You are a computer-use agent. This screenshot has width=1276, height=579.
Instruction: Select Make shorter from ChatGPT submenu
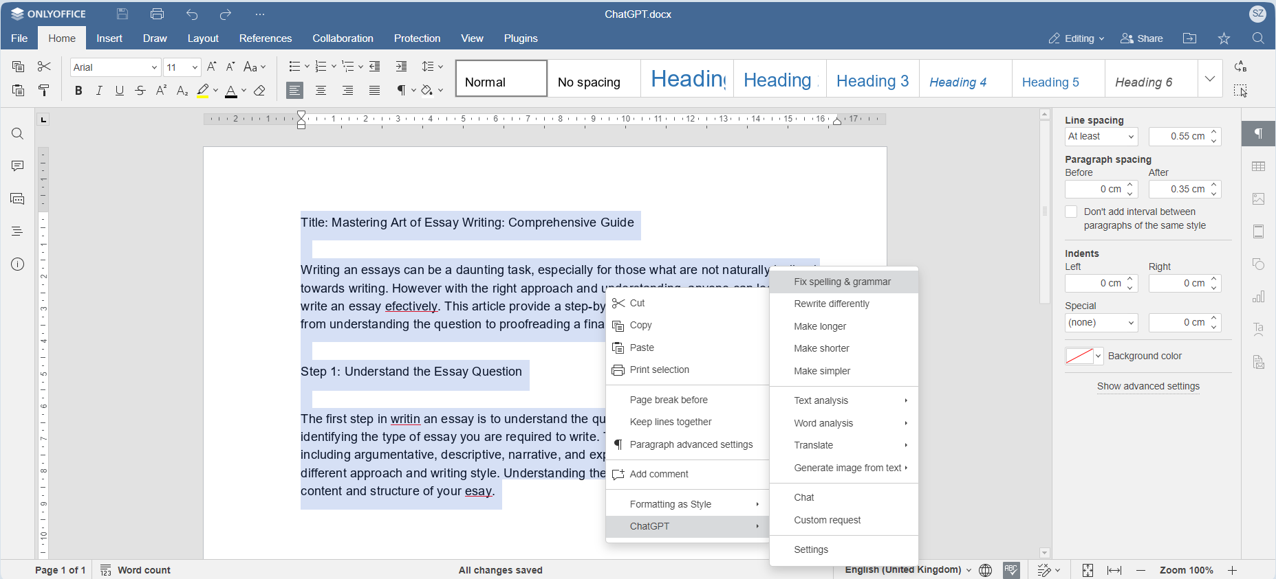click(843, 348)
